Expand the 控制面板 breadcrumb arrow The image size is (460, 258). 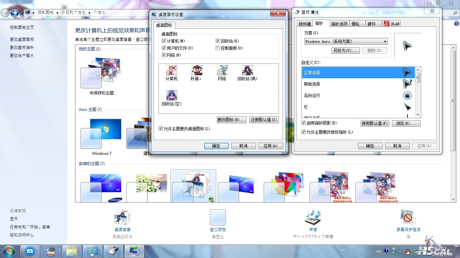[x=58, y=12]
